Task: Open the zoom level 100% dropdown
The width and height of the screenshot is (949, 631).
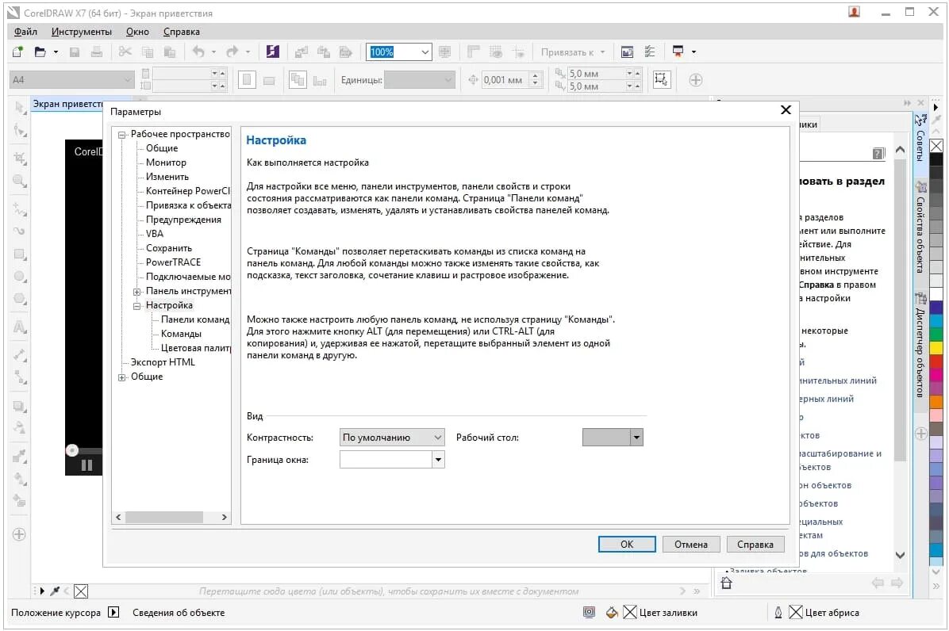Action: click(425, 52)
